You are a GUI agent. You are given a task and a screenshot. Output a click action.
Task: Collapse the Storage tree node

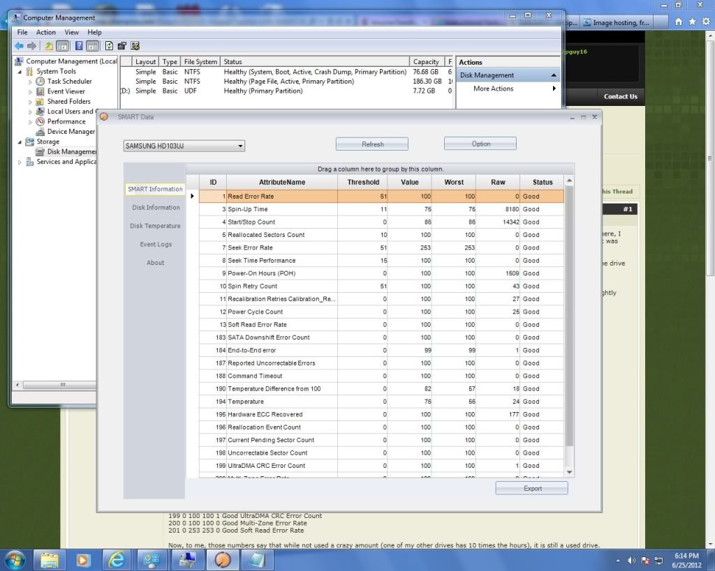tap(20, 142)
